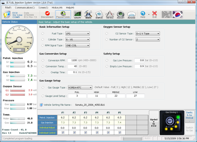Click the Conversion RPM input field
Viewport: 197px width, 142px height.
tap(73, 60)
